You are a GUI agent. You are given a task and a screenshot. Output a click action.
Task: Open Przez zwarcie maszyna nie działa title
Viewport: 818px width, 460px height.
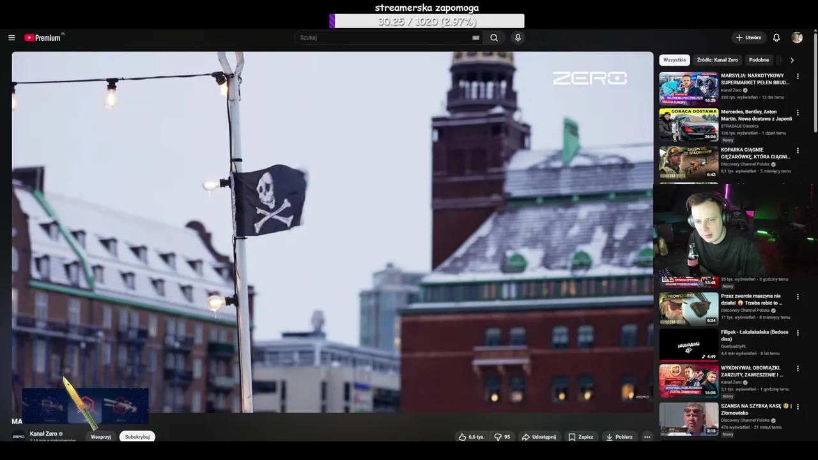pos(752,300)
